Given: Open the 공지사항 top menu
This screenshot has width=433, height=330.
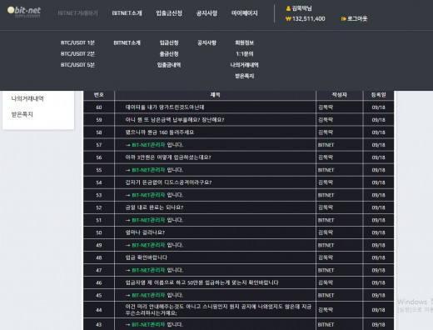Looking at the screenshot, I should 207,13.
